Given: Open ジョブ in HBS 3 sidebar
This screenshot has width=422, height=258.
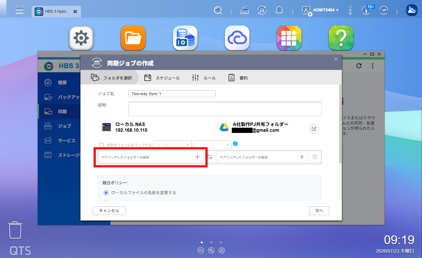Looking at the screenshot, I should pyautogui.click(x=59, y=126).
